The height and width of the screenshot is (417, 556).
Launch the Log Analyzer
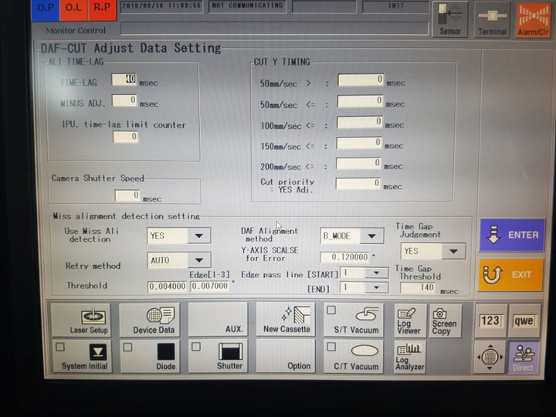click(x=409, y=357)
